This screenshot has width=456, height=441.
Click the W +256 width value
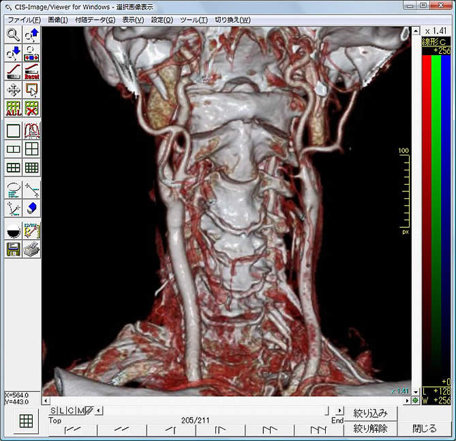click(x=436, y=400)
